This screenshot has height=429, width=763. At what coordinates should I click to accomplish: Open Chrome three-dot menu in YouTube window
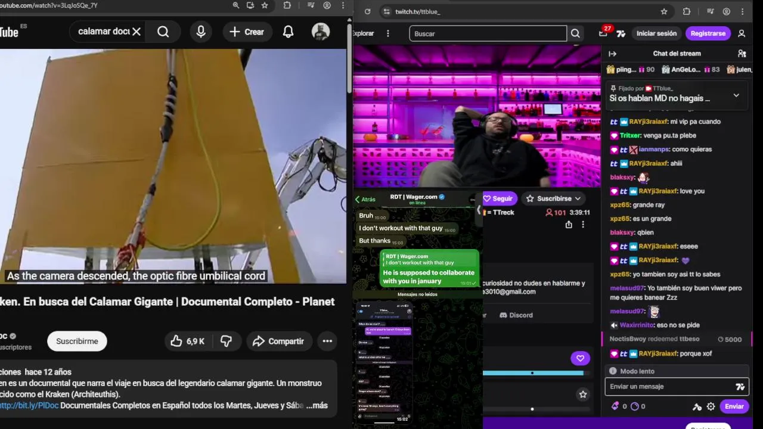coord(343,5)
